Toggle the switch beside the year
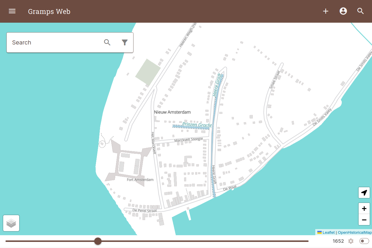This screenshot has height=248, width=372. pos(364,241)
